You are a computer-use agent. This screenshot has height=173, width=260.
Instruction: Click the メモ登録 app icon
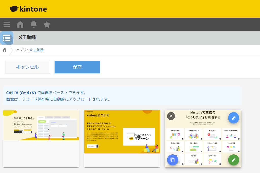click(7, 38)
